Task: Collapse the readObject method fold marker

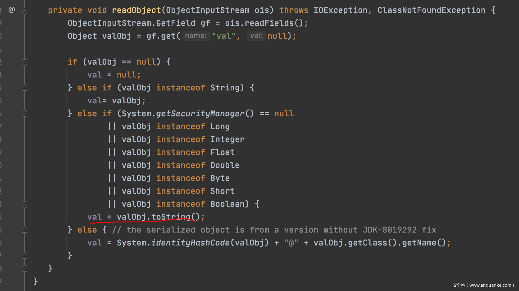Action: pyautogui.click(x=25, y=10)
